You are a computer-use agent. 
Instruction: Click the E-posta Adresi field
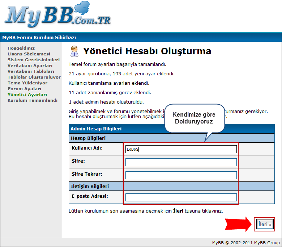[181, 197]
